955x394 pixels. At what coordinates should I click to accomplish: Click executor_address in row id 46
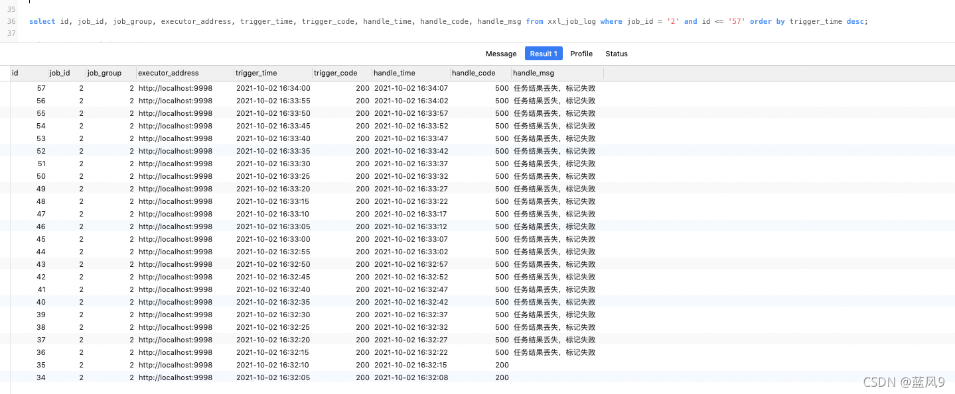[x=176, y=226]
